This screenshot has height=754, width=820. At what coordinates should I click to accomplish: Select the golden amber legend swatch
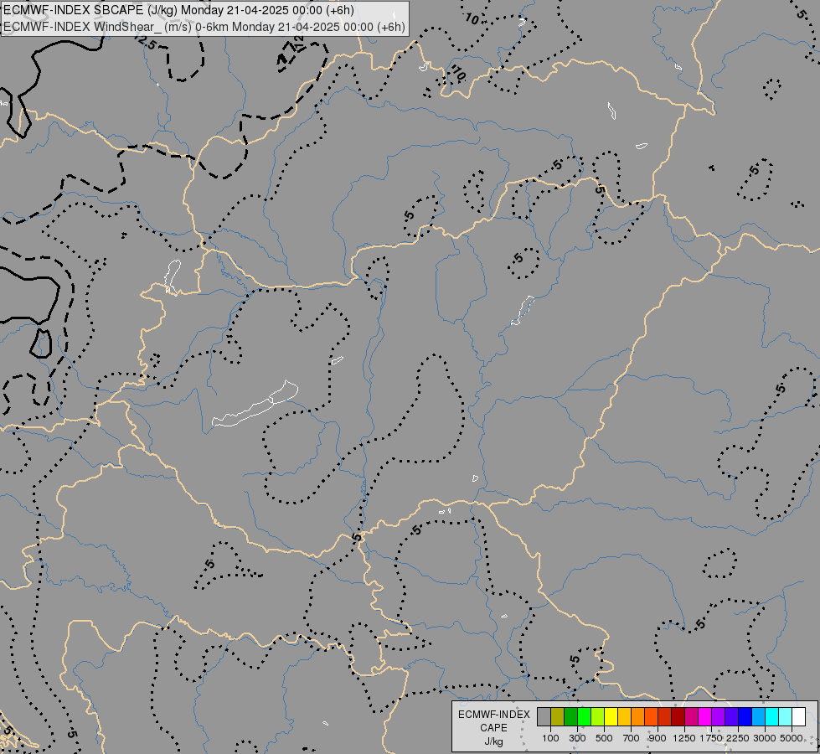coord(624,717)
